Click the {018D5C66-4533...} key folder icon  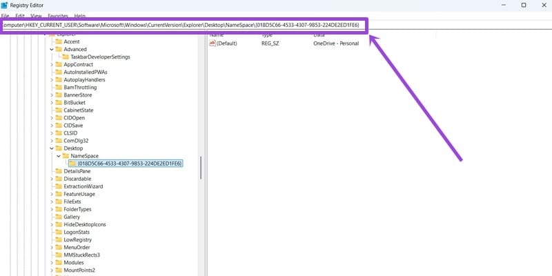click(72, 164)
